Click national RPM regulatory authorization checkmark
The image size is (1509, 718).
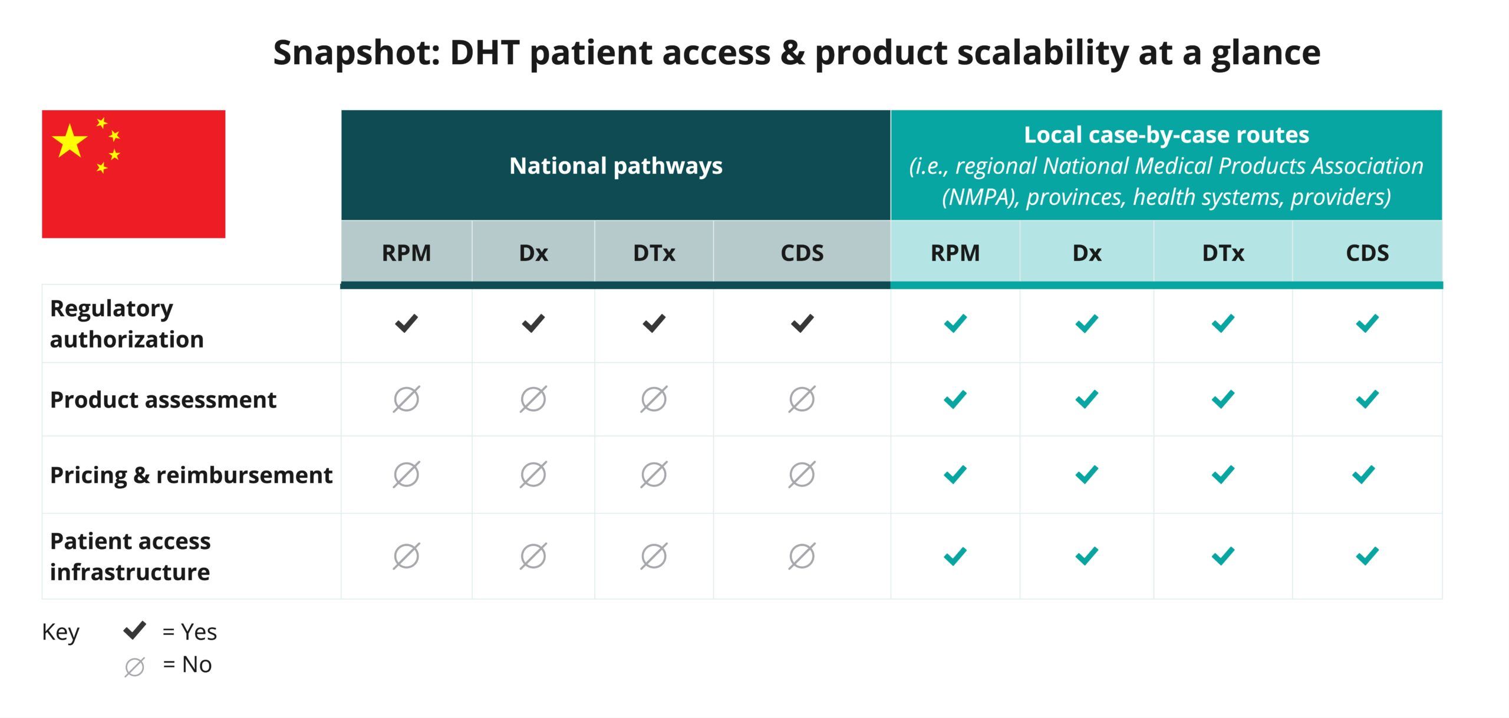(x=406, y=323)
